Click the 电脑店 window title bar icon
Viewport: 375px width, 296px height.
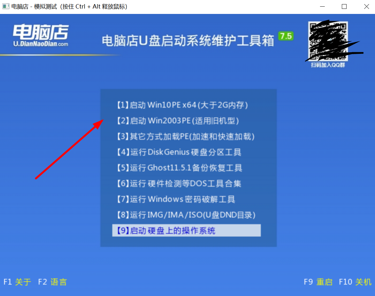click(x=6, y=6)
